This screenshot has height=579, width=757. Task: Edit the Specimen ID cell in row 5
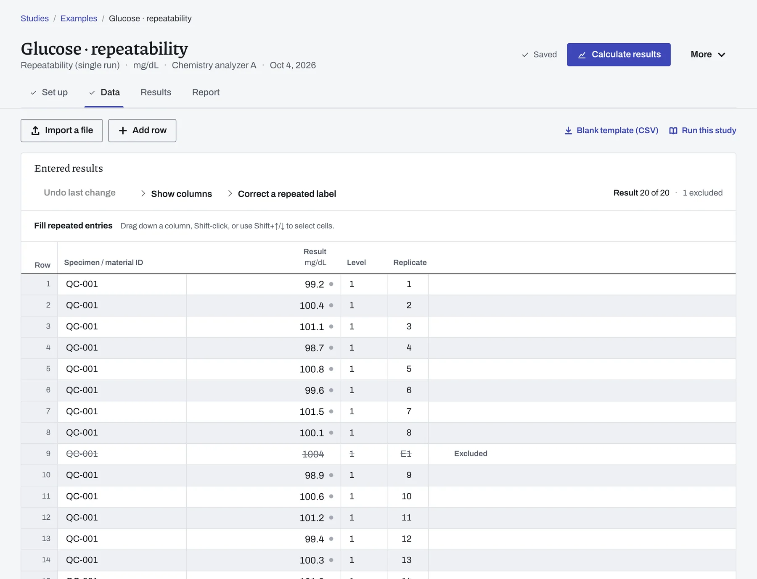[122, 369]
